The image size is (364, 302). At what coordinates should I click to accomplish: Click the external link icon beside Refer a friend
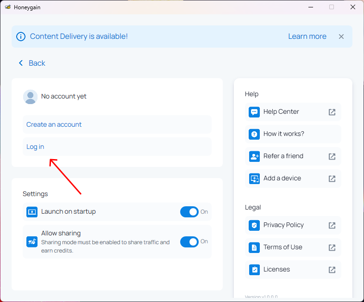click(332, 156)
